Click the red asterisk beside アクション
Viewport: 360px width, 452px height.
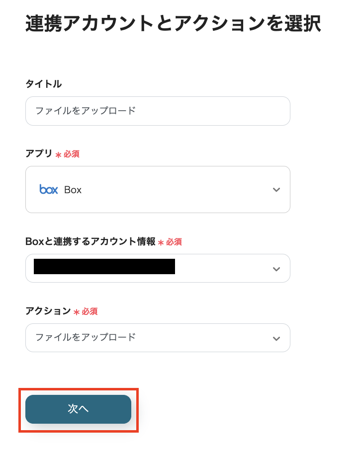click(x=77, y=312)
